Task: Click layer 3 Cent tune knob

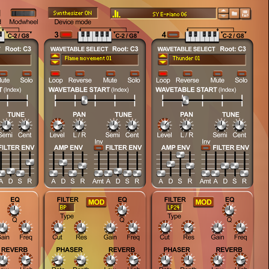Action: pyautogui.click(x=132, y=125)
